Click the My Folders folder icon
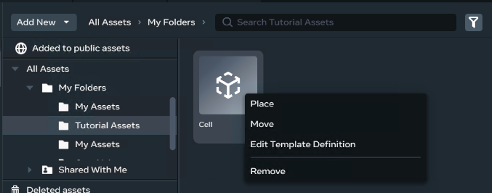The width and height of the screenshot is (492, 193). [x=47, y=88]
